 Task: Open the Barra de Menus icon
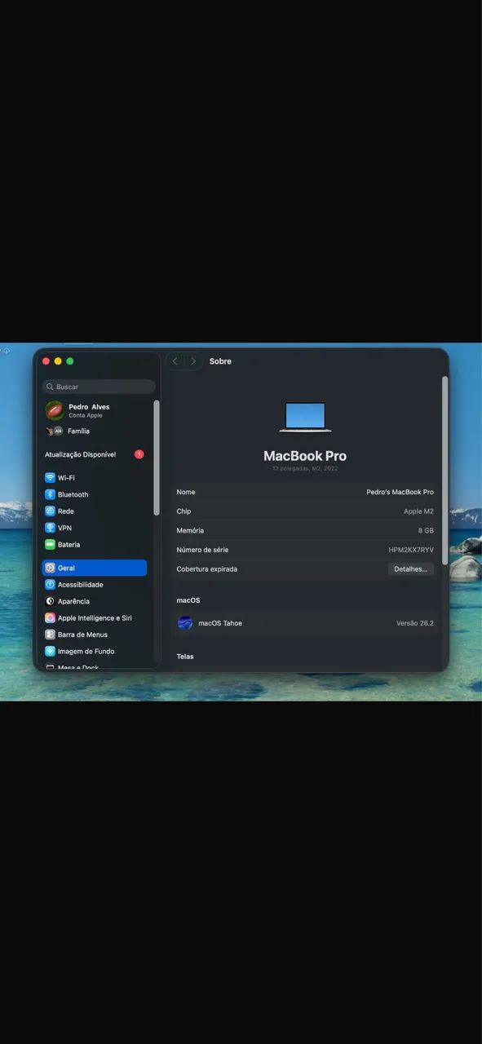click(50, 635)
